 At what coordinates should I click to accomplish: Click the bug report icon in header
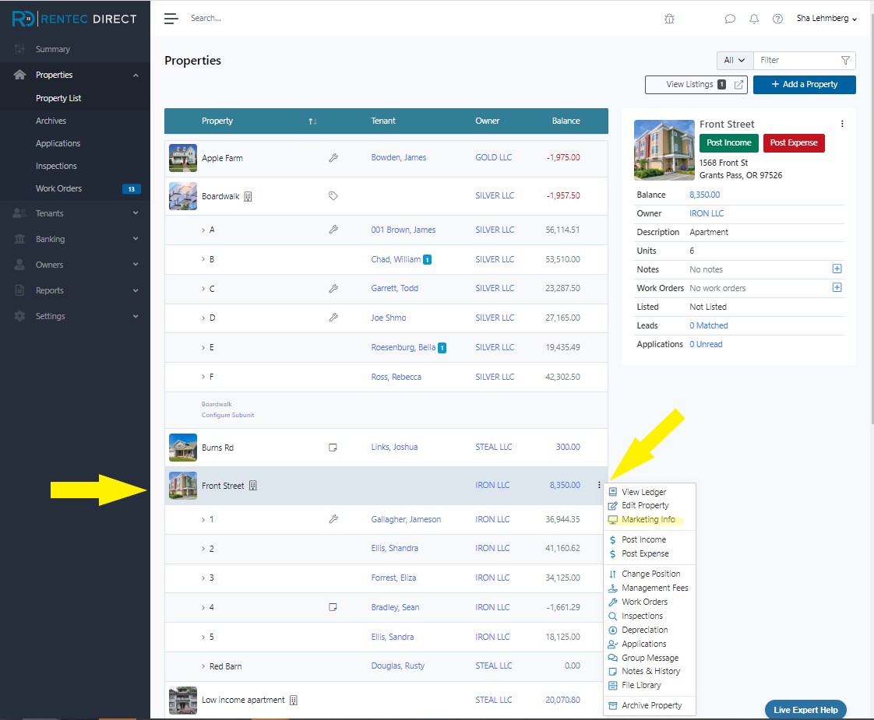coord(669,19)
